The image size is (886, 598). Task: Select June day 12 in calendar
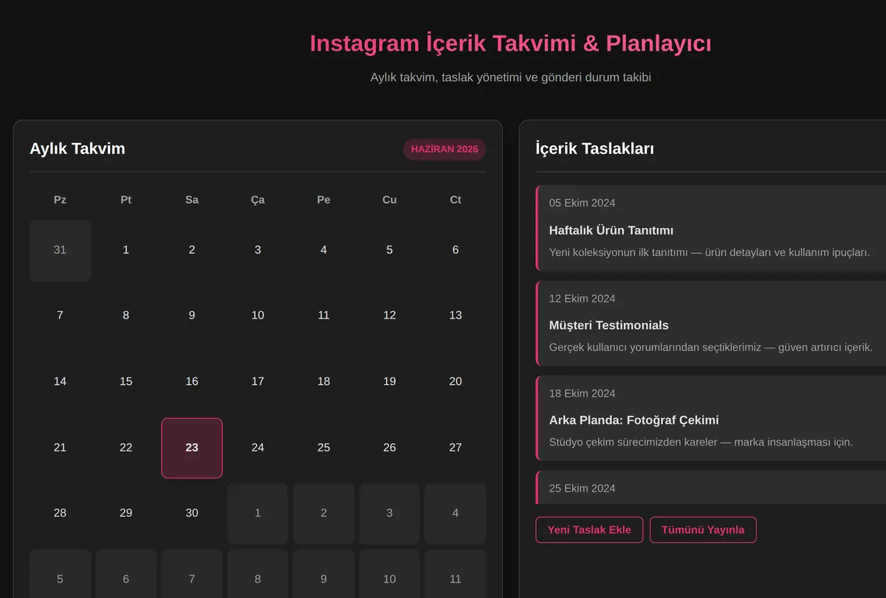point(390,316)
